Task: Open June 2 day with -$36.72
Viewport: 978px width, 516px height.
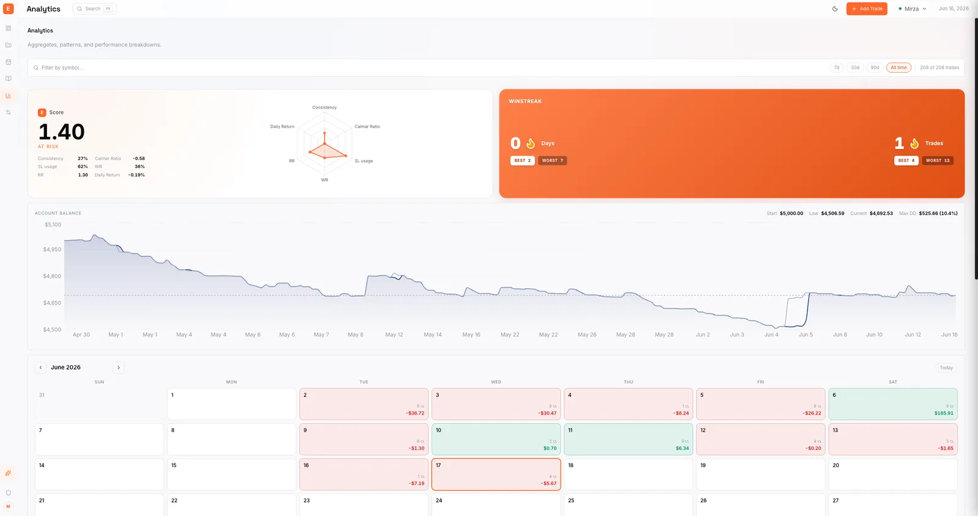Action: click(x=364, y=404)
